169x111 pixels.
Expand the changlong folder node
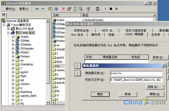click(13, 64)
